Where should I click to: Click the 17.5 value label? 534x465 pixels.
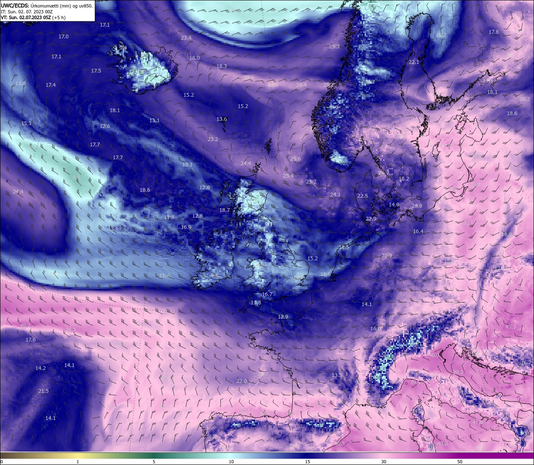(x=96, y=71)
